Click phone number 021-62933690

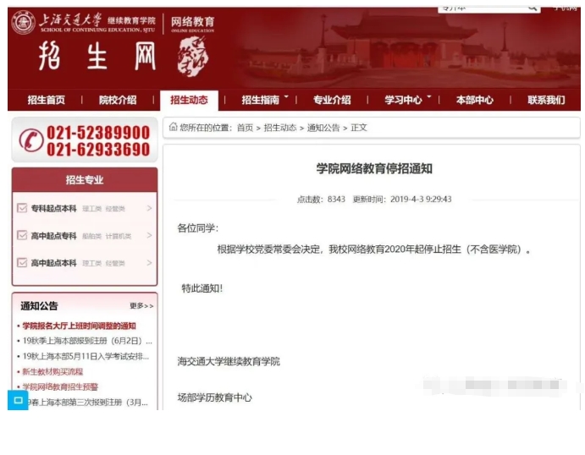click(x=98, y=150)
